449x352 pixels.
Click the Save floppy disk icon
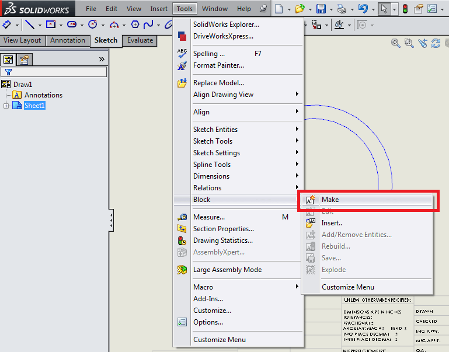321,9
